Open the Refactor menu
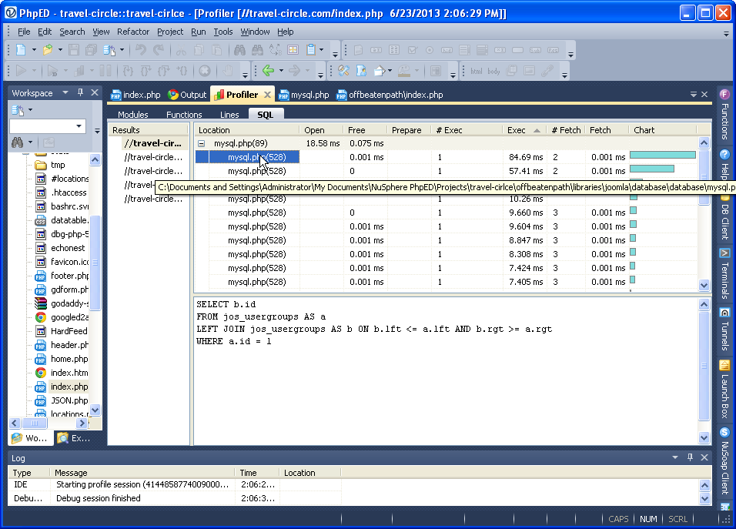The image size is (736, 529). coord(133,32)
